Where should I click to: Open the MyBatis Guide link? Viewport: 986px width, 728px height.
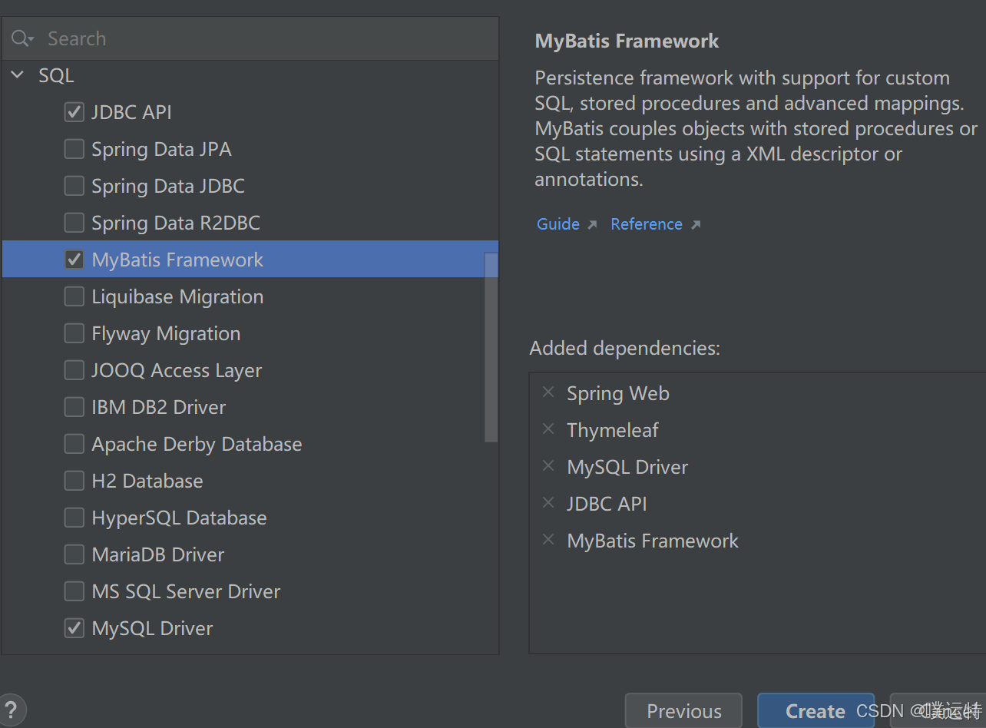558,224
